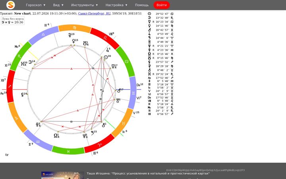This screenshot has width=286, height=179.
Task: Click Jupiter glyph at 5° in the wheel
Action: pyautogui.click(x=107, y=50)
